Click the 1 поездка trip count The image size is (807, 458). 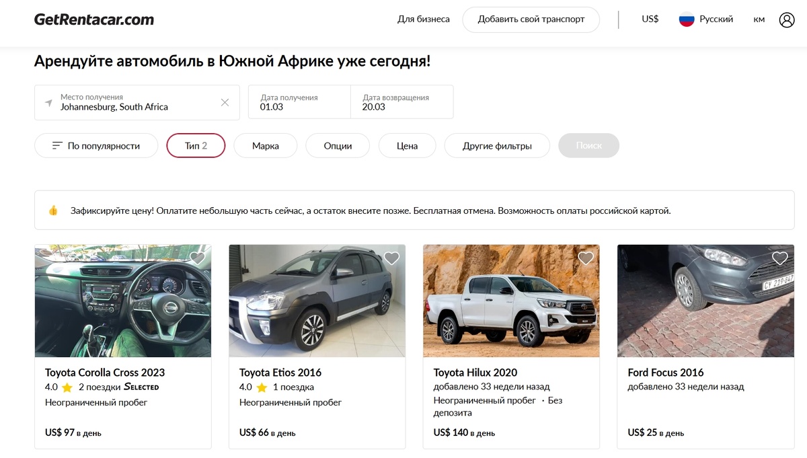point(293,387)
